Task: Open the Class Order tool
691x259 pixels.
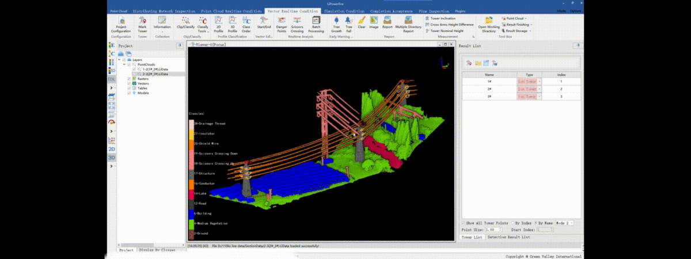Action: click(246, 25)
